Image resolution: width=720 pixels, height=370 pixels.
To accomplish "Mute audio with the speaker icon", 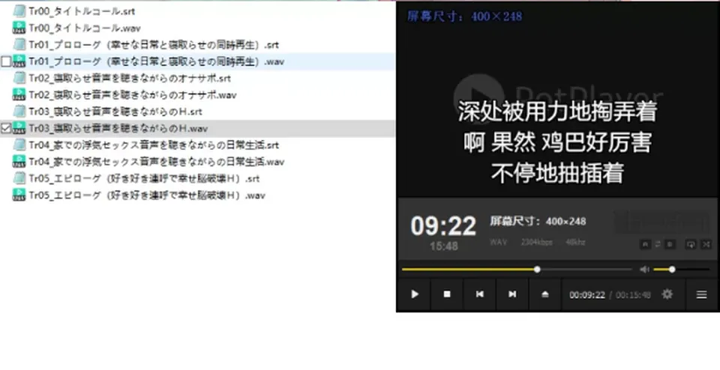I will point(644,270).
